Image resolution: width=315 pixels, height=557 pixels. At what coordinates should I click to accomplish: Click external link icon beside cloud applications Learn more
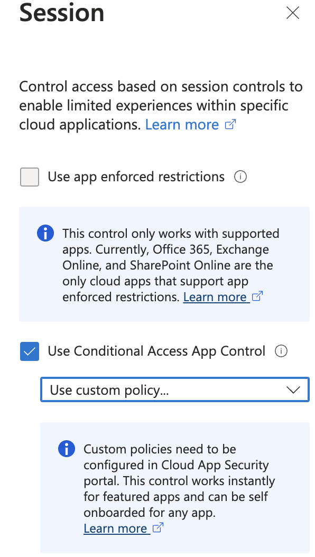pos(231,124)
